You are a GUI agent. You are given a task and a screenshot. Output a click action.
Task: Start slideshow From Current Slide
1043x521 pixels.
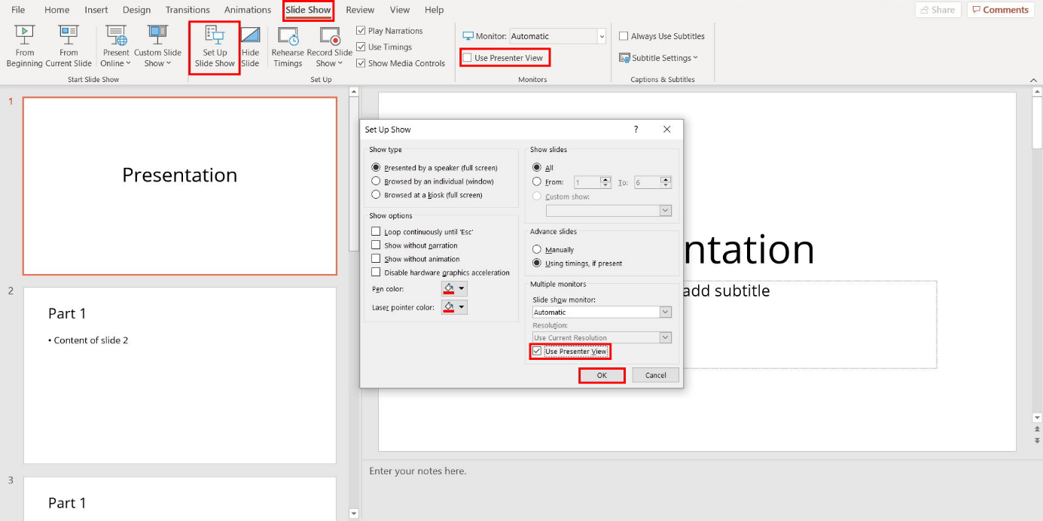[x=69, y=46]
